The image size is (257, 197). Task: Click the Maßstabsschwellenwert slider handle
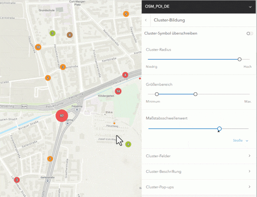click(219, 129)
